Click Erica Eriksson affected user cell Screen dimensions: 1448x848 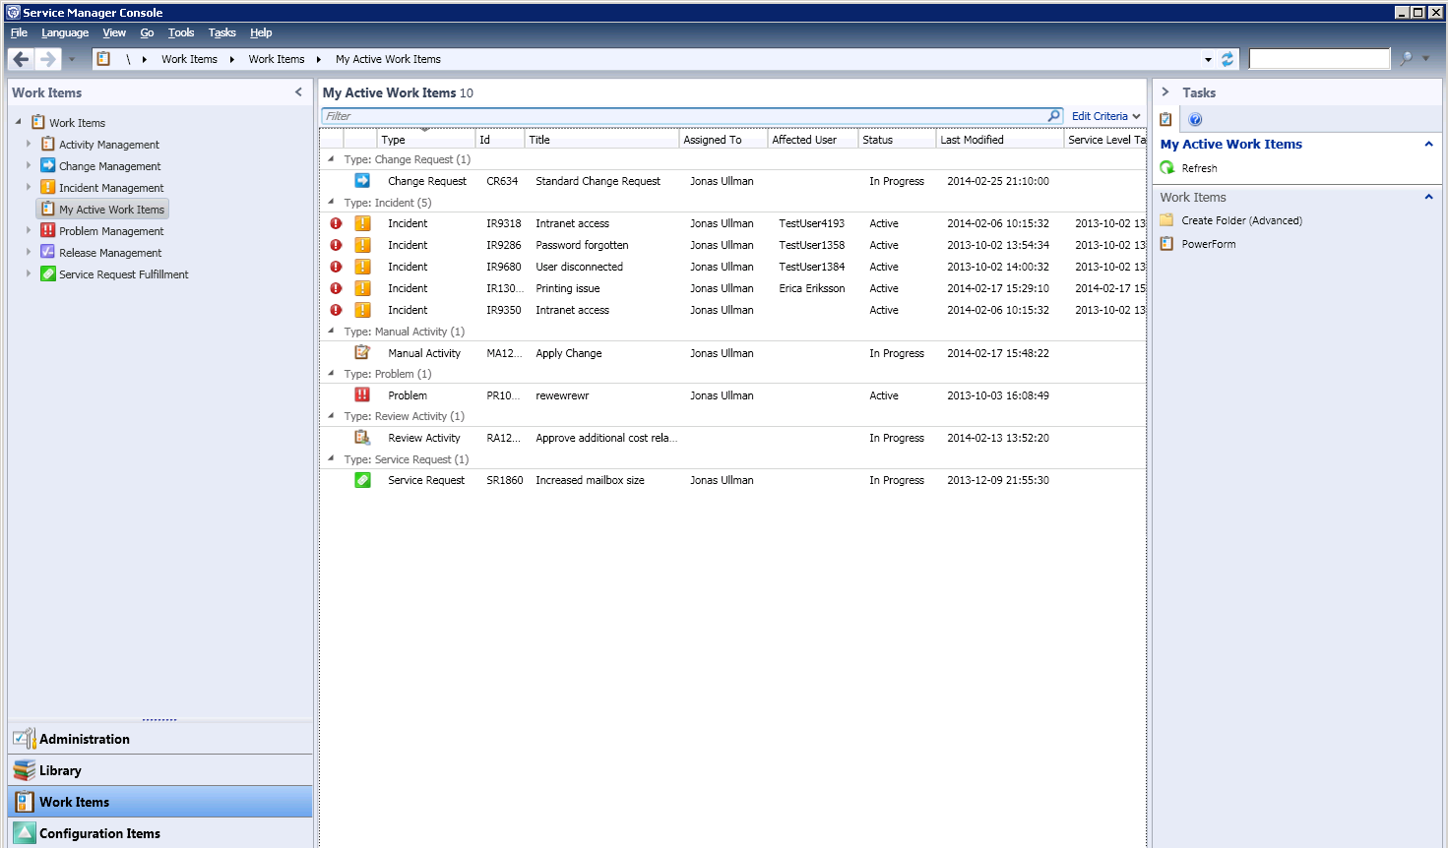coord(811,288)
